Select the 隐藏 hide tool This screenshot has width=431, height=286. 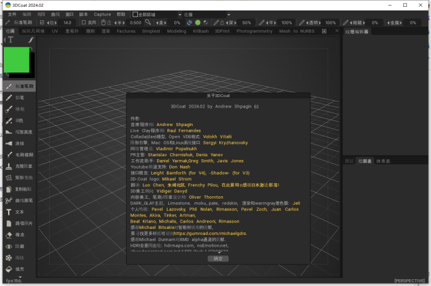click(x=20, y=247)
